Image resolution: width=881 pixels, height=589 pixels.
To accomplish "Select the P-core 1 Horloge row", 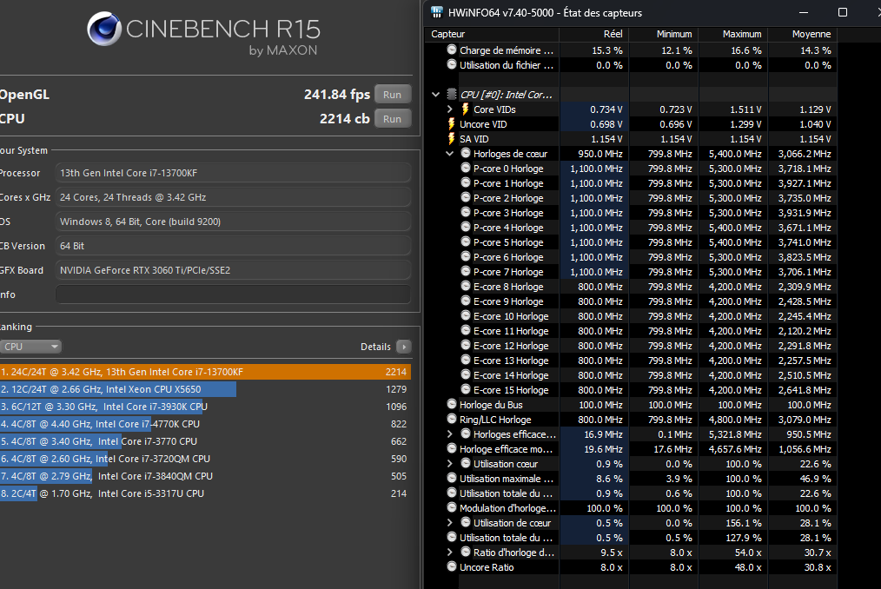I will point(633,183).
